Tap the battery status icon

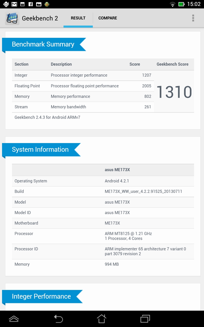click(181, 4)
